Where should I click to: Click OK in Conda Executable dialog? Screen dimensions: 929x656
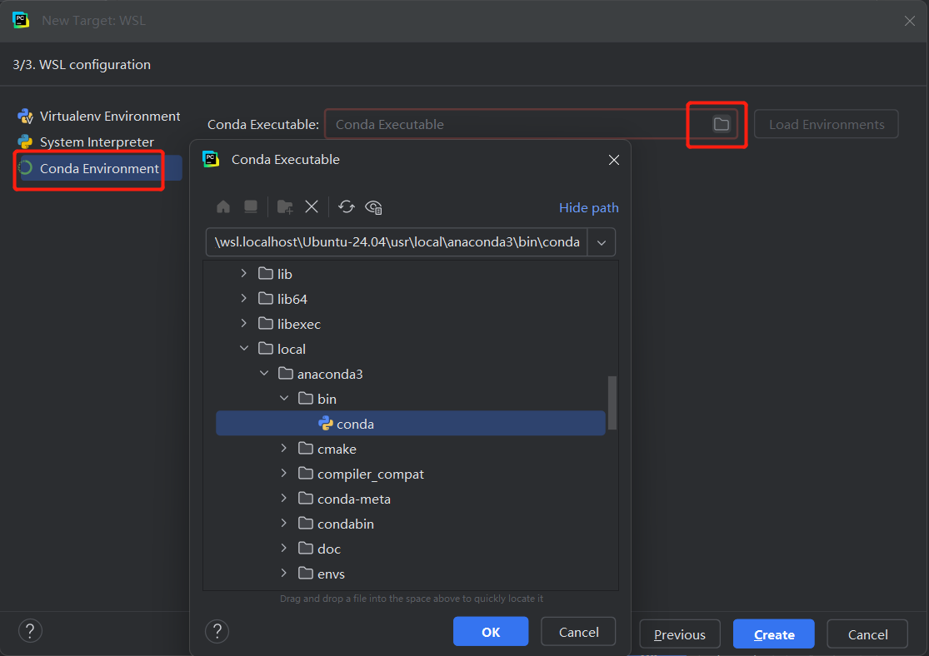pyautogui.click(x=491, y=632)
